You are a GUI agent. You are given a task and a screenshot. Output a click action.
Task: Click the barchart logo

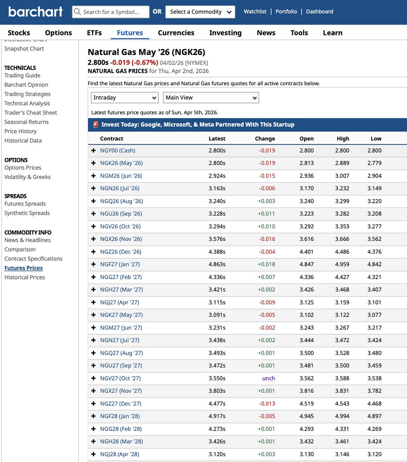[x=35, y=12]
